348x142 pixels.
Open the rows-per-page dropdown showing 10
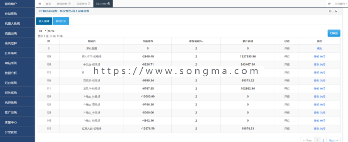pos(43,31)
